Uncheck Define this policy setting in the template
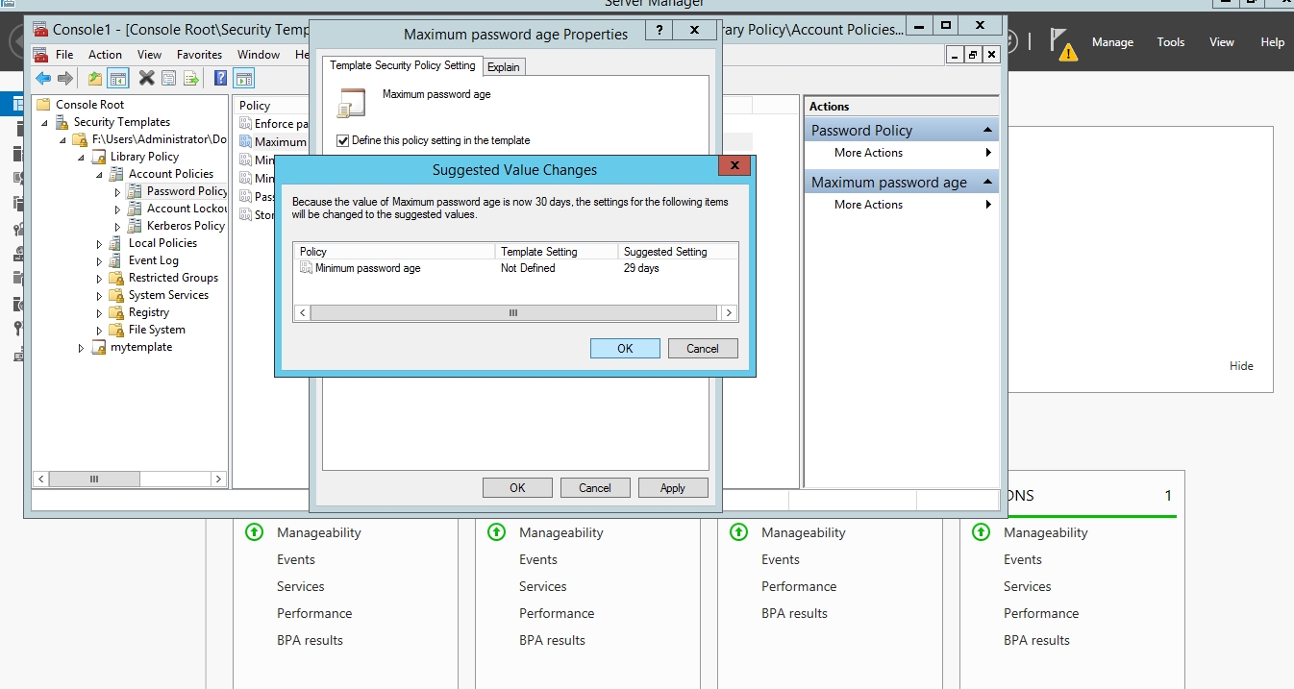This screenshot has width=1294, height=689. pyautogui.click(x=343, y=140)
